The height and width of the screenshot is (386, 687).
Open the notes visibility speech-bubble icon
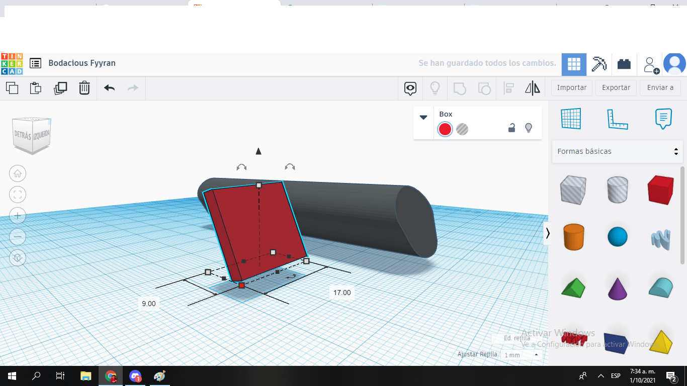410,88
